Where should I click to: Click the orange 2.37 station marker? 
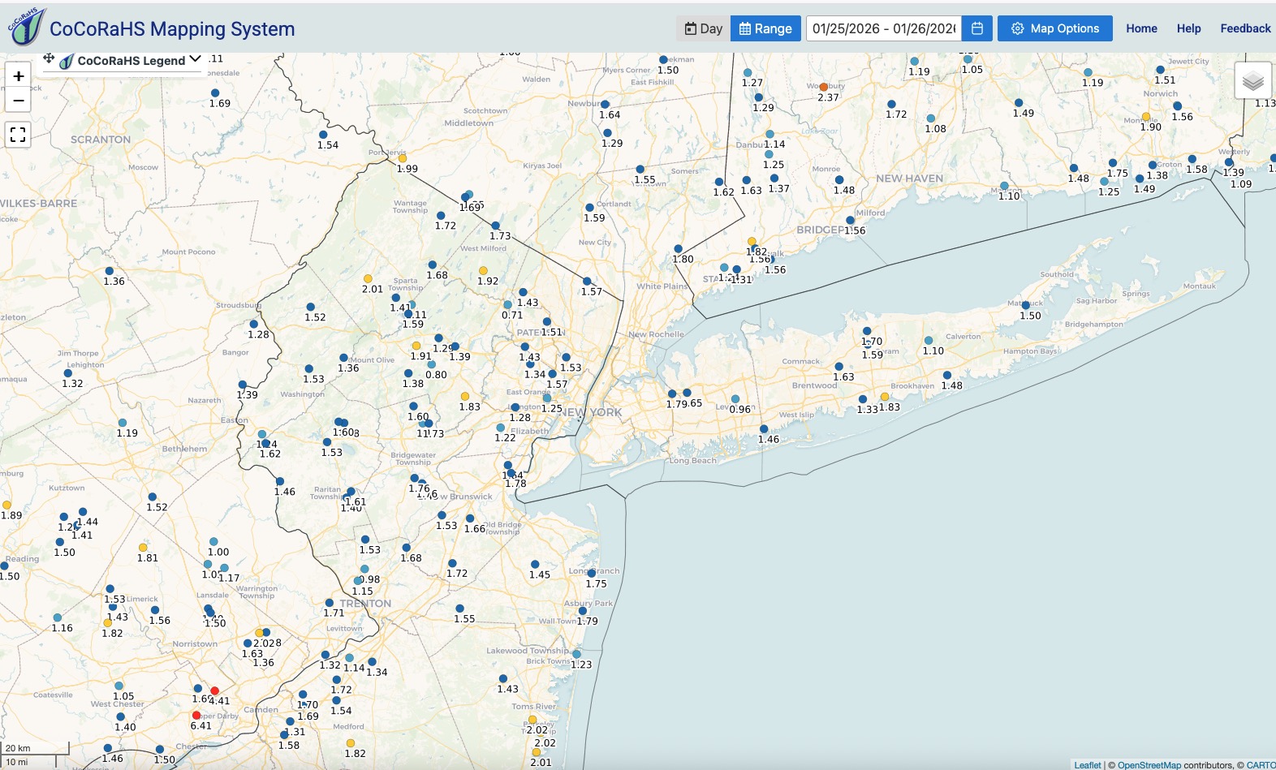tap(823, 87)
